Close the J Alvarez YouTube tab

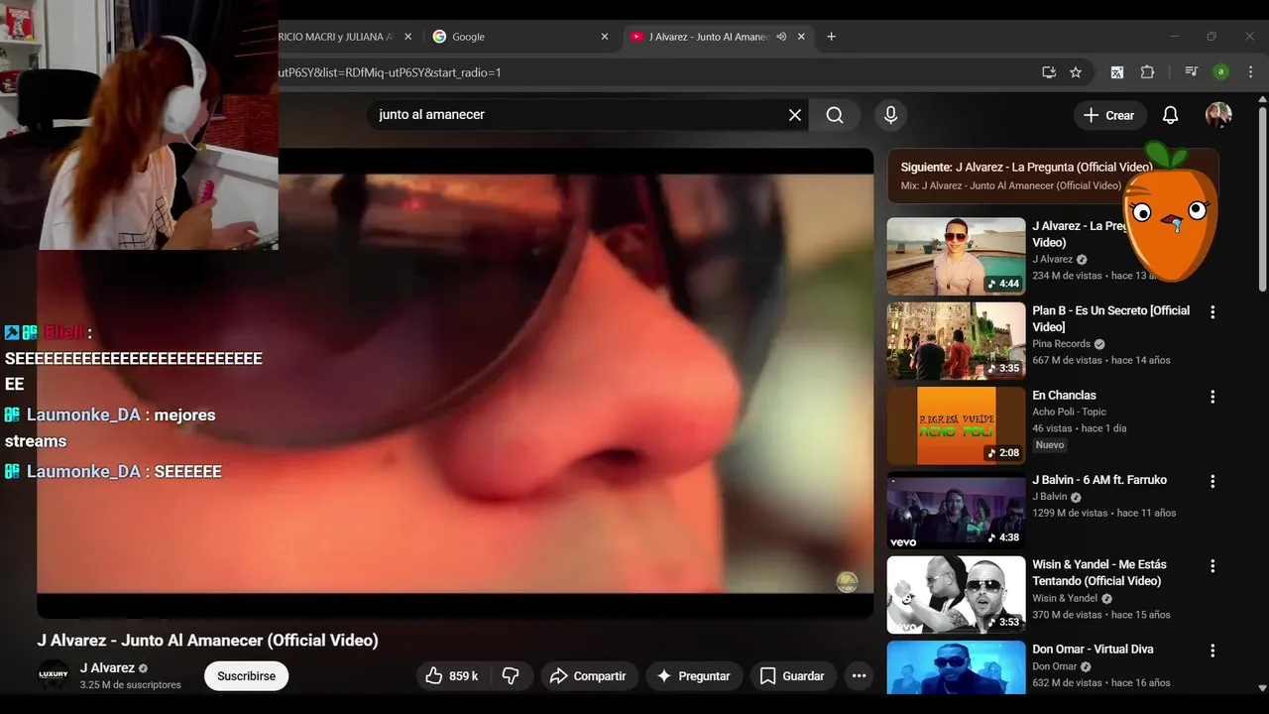(x=801, y=37)
